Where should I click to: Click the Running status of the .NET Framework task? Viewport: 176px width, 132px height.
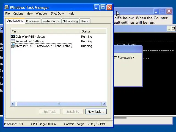87,46
